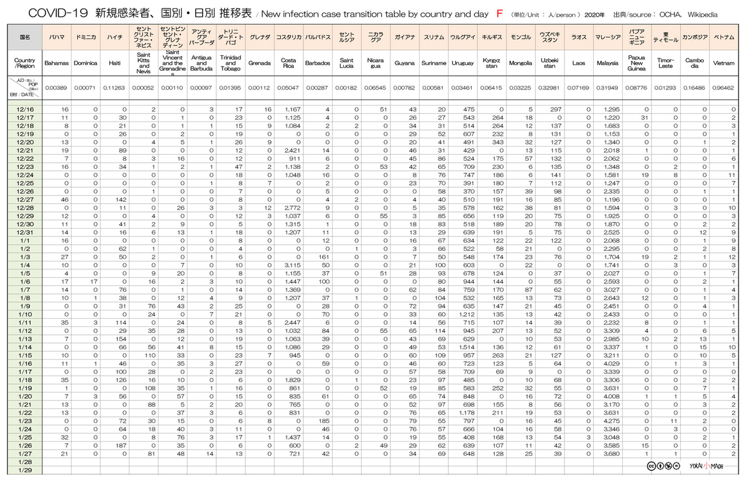Click population value 0.00389 for Bahamas
Screen dimensions: 746x479
tap(57, 88)
